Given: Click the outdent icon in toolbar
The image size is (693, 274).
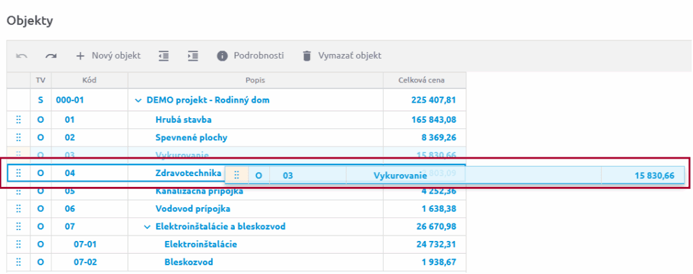Looking at the screenshot, I should click(163, 56).
